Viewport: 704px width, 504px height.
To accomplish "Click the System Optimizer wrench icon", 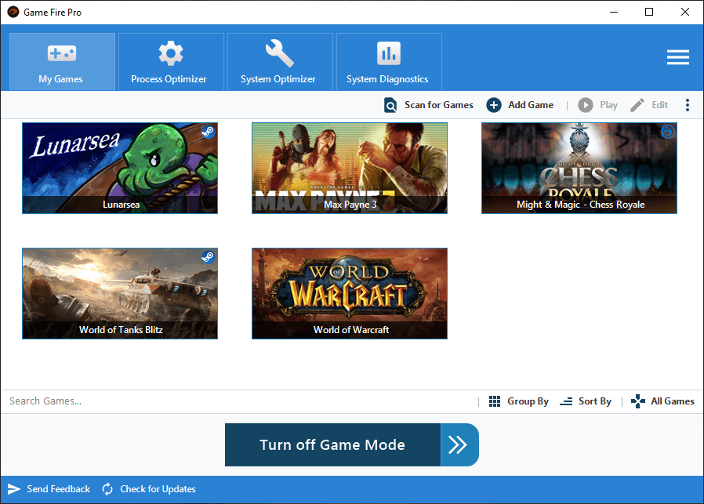I will [x=279, y=53].
